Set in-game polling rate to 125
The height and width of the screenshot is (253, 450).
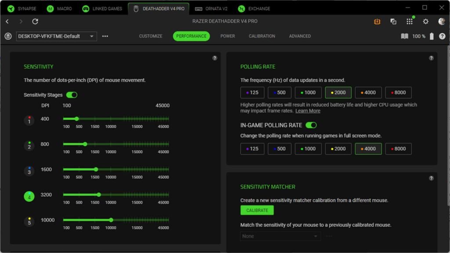pos(252,148)
